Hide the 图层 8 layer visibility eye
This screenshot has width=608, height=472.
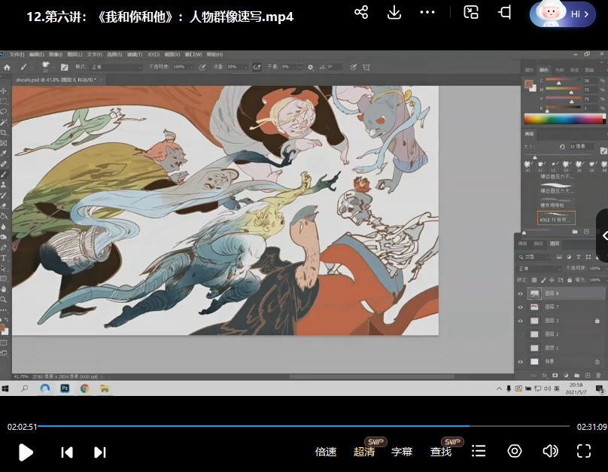point(519,293)
